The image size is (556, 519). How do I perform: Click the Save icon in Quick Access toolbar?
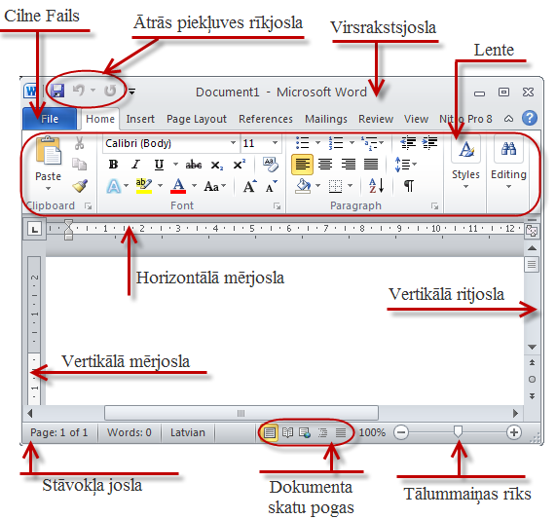tap(57, 91)
